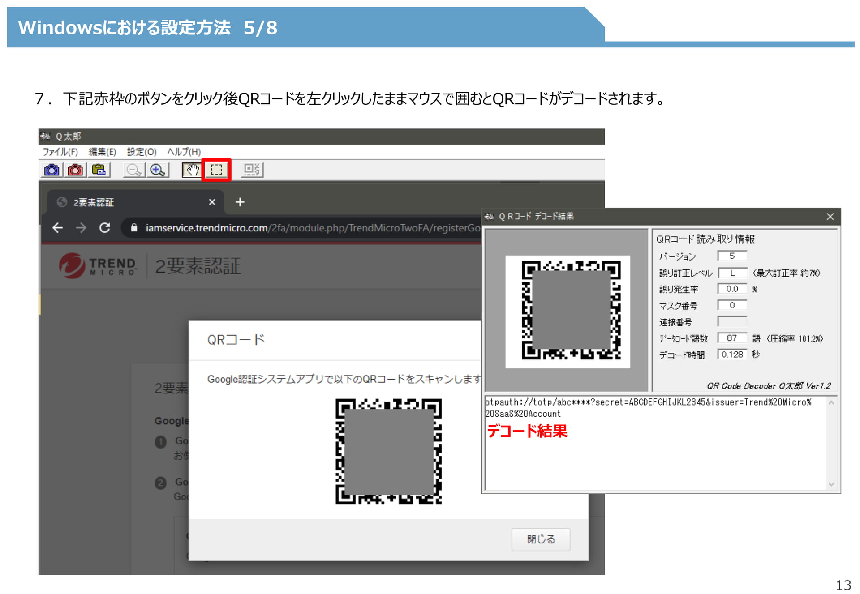Click the Trend Micro logo

(98, 266)
